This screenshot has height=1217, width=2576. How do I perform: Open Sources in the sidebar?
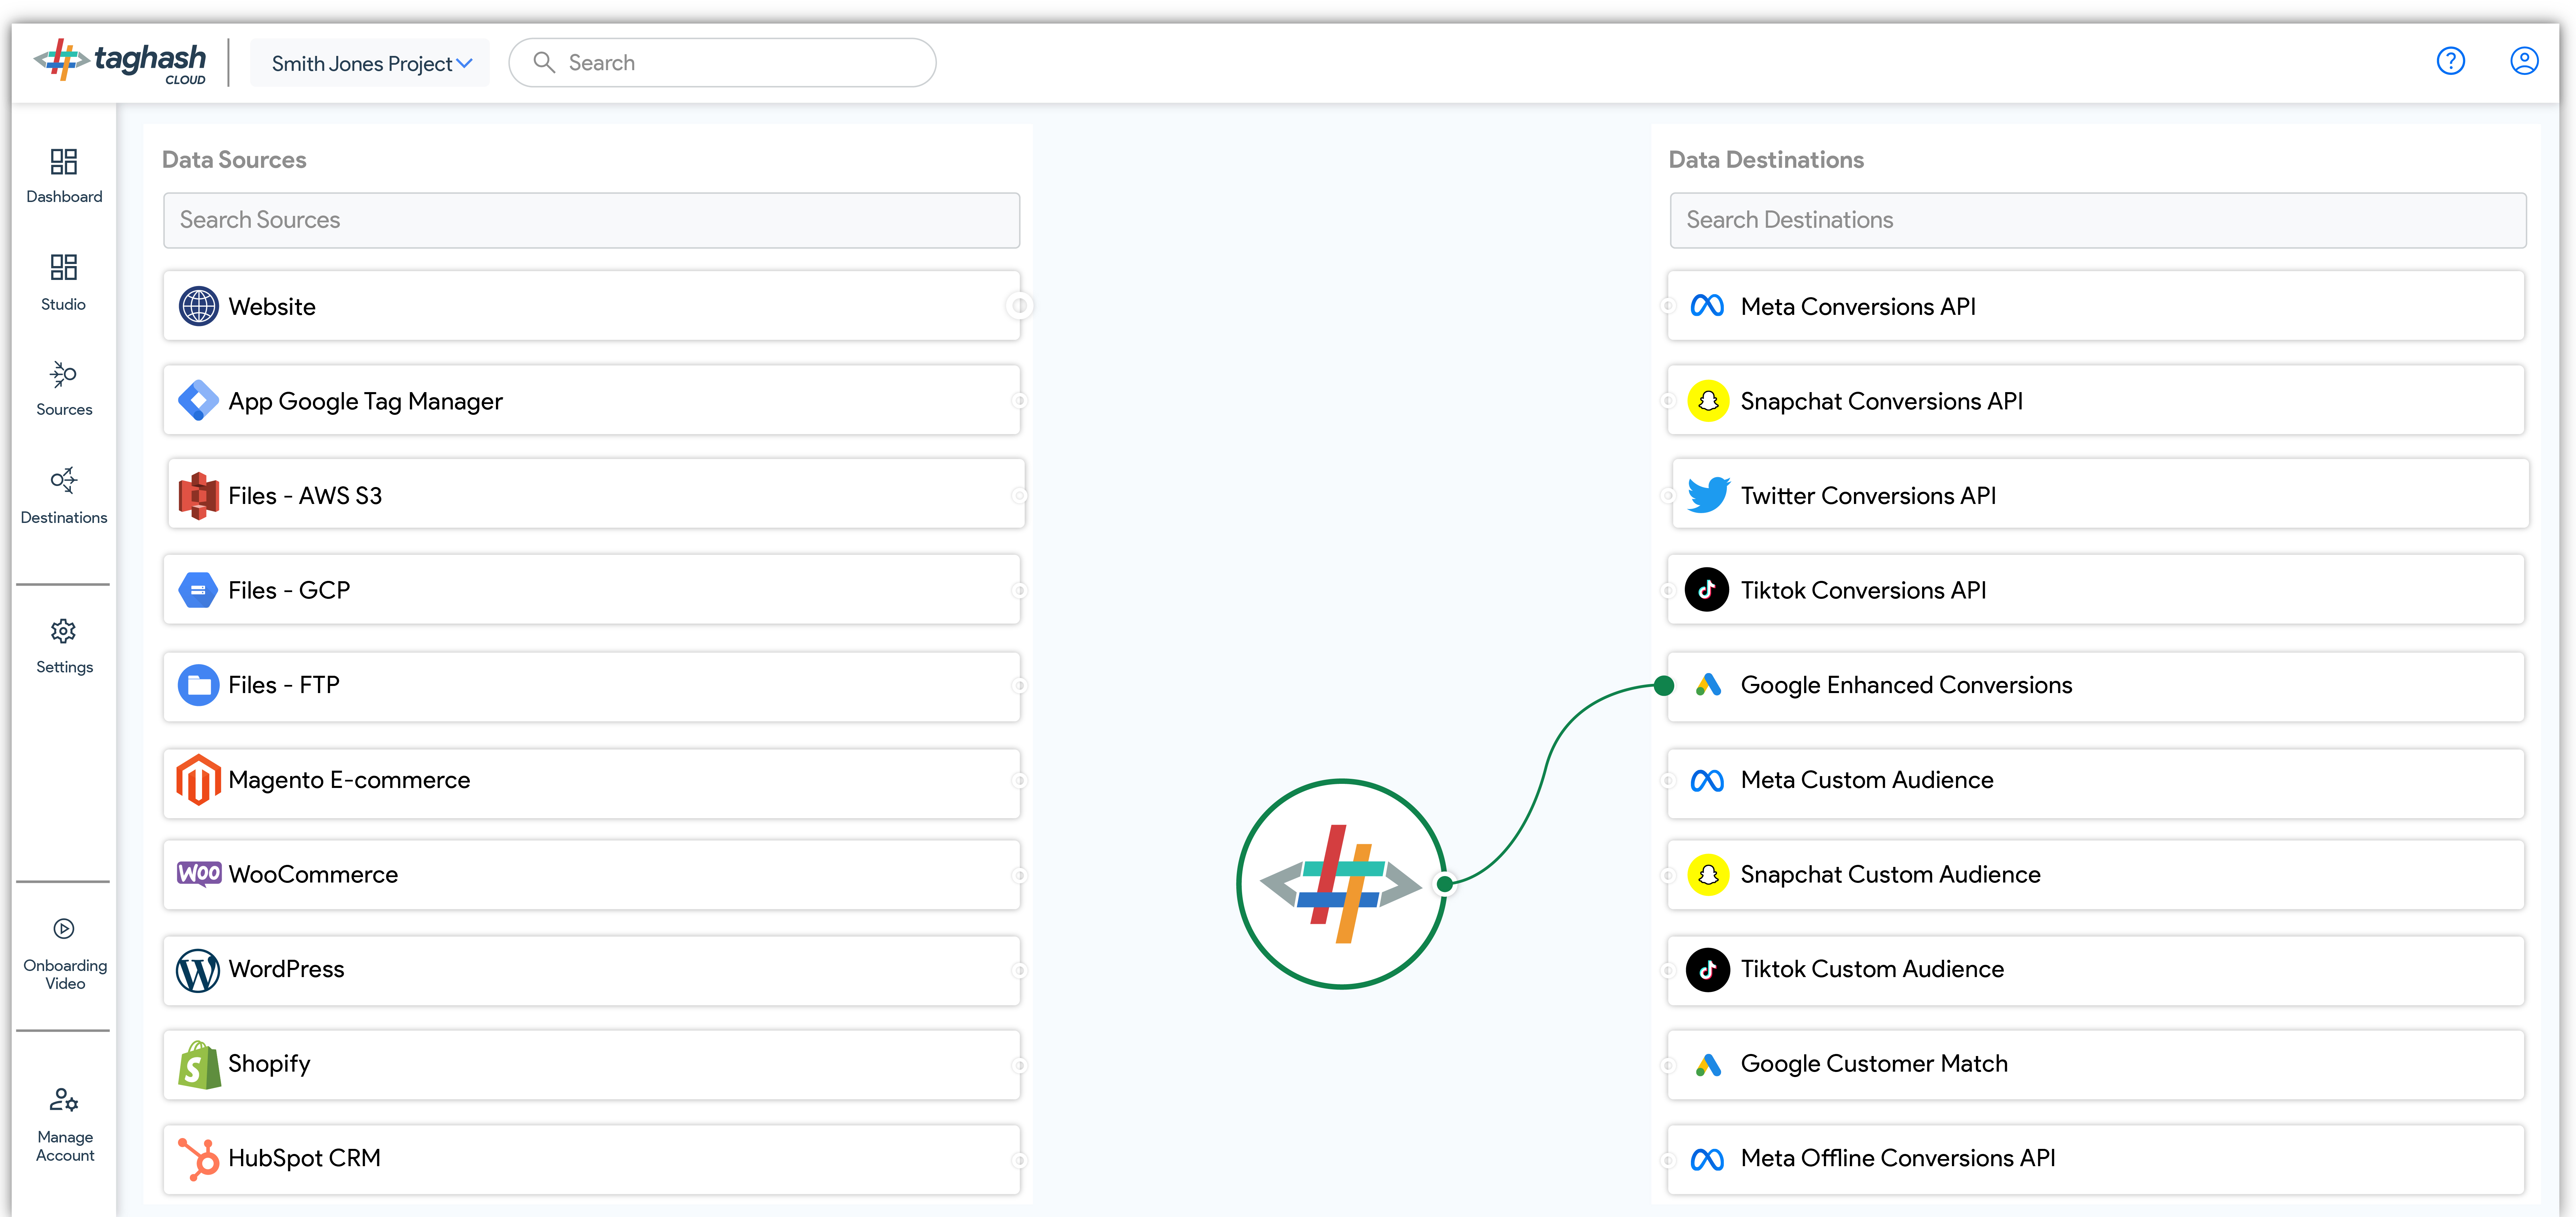(x=64, y=389)
